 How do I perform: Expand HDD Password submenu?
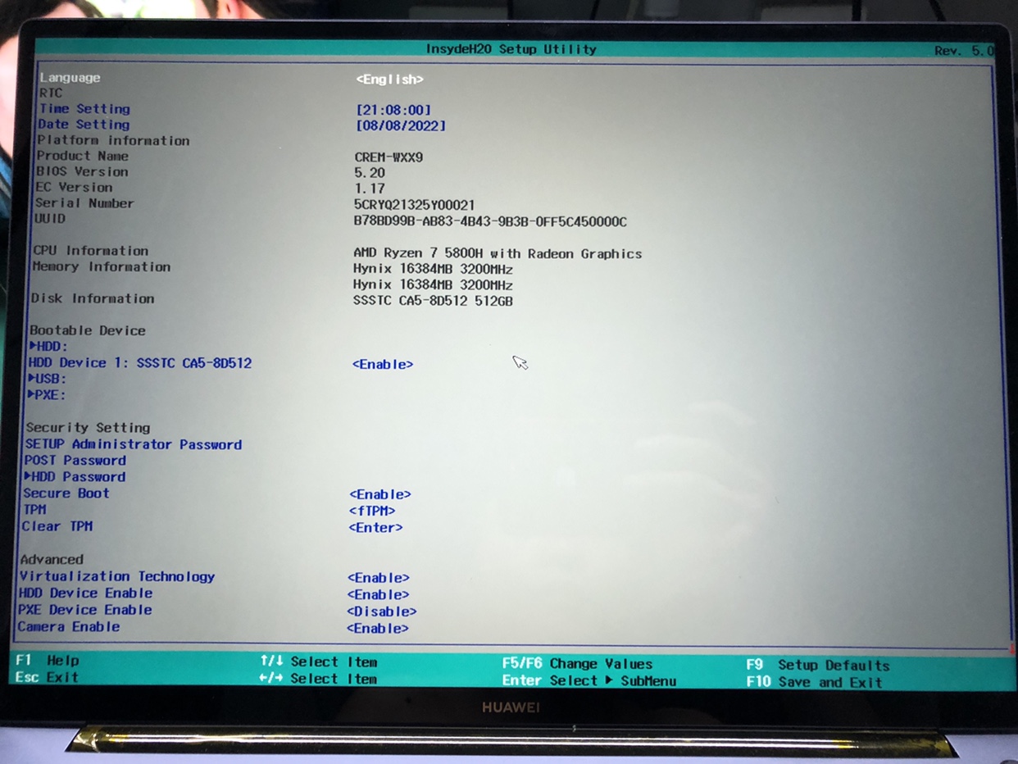pos(75,477)
